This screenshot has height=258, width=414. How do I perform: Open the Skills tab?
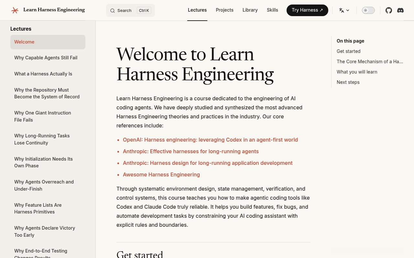pos(272,10)
